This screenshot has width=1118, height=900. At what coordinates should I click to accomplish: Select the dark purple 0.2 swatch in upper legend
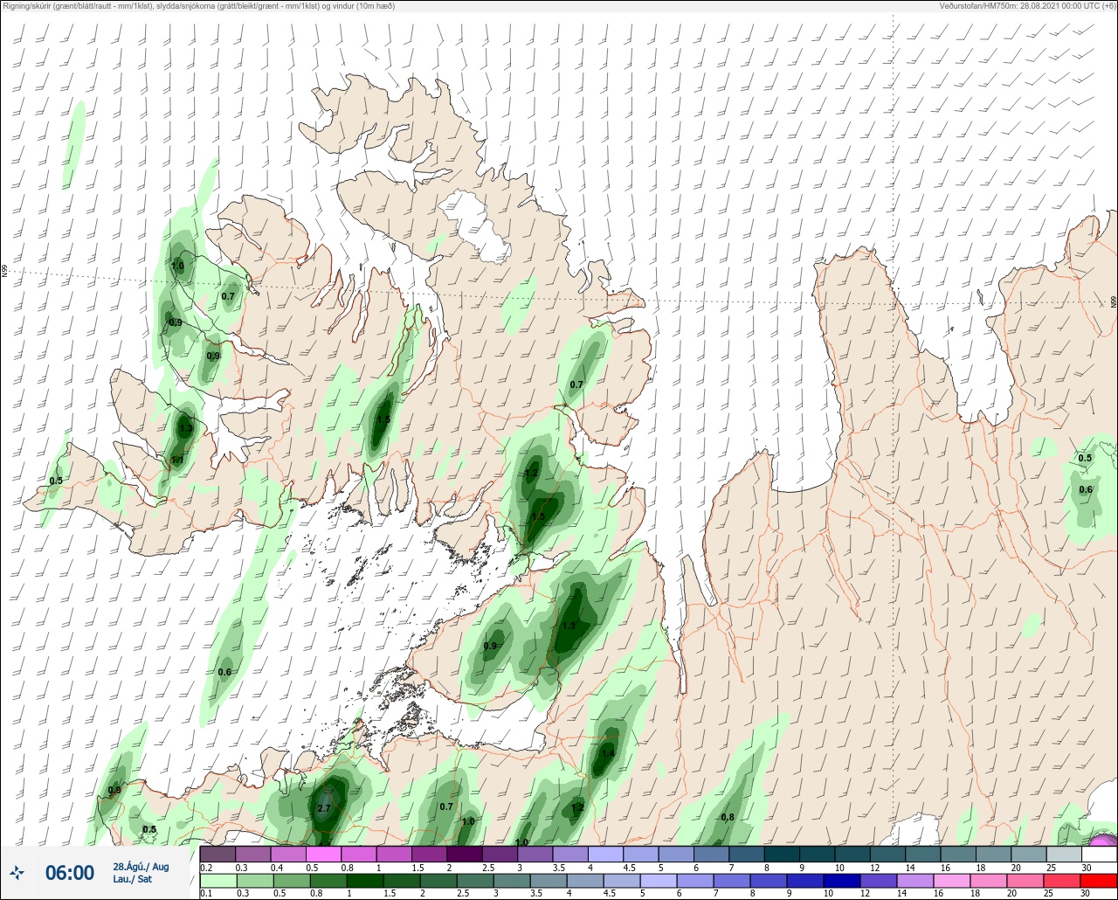217,854
